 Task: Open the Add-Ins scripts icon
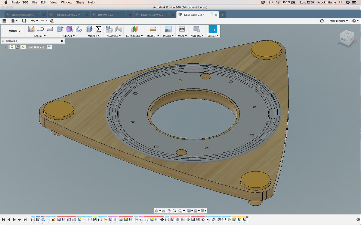[x=197, y=29]
